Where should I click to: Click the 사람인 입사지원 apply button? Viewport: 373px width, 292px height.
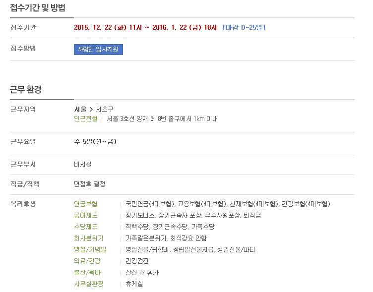[98, 50]
